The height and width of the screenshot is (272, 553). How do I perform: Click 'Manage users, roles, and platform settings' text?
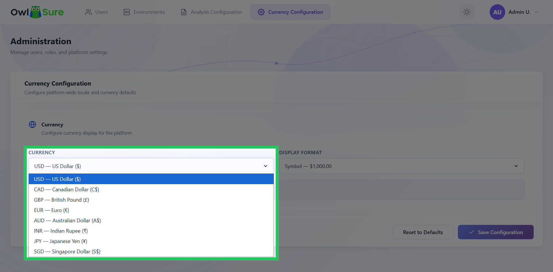(59, 52)
